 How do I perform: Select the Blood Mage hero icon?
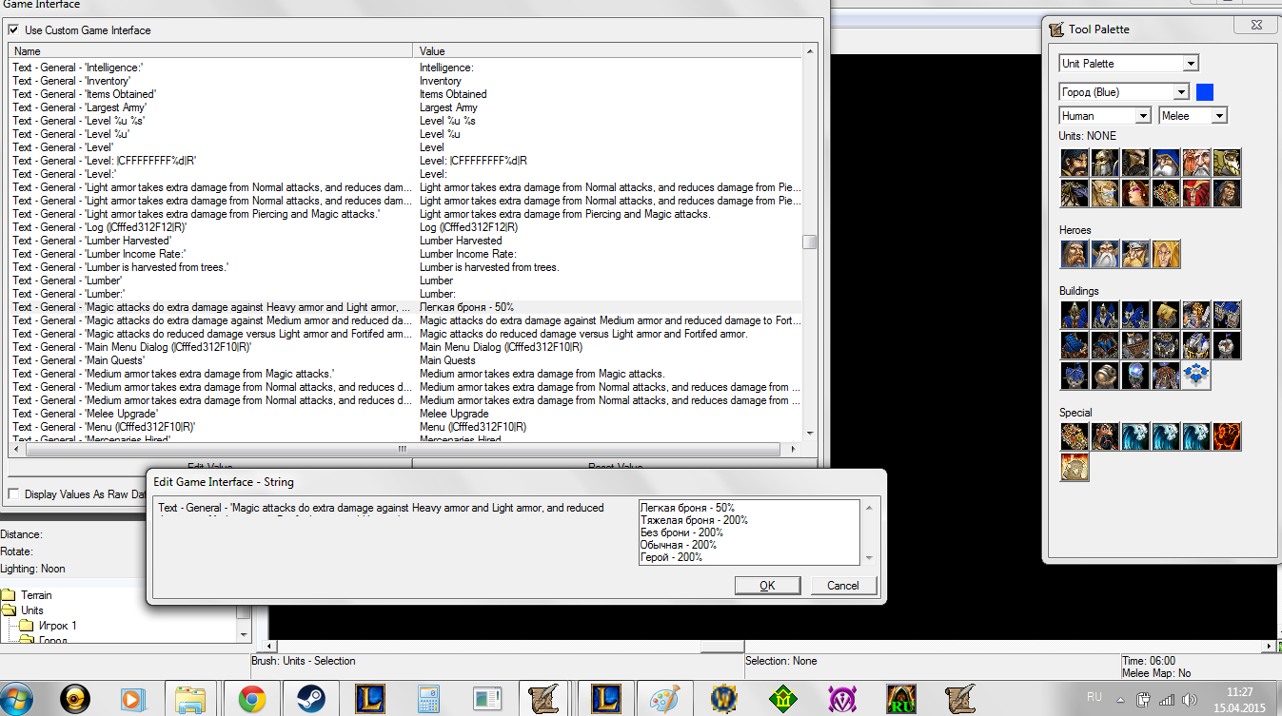(1166, 254)
